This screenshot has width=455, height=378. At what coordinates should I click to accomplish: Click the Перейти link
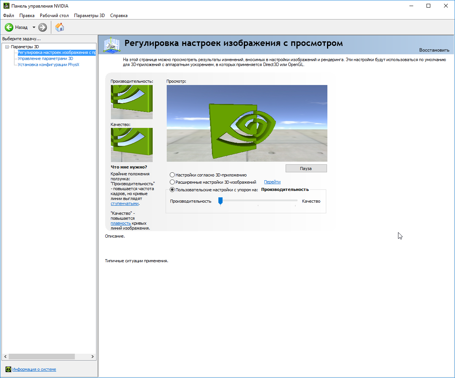(x=272, y=182)
